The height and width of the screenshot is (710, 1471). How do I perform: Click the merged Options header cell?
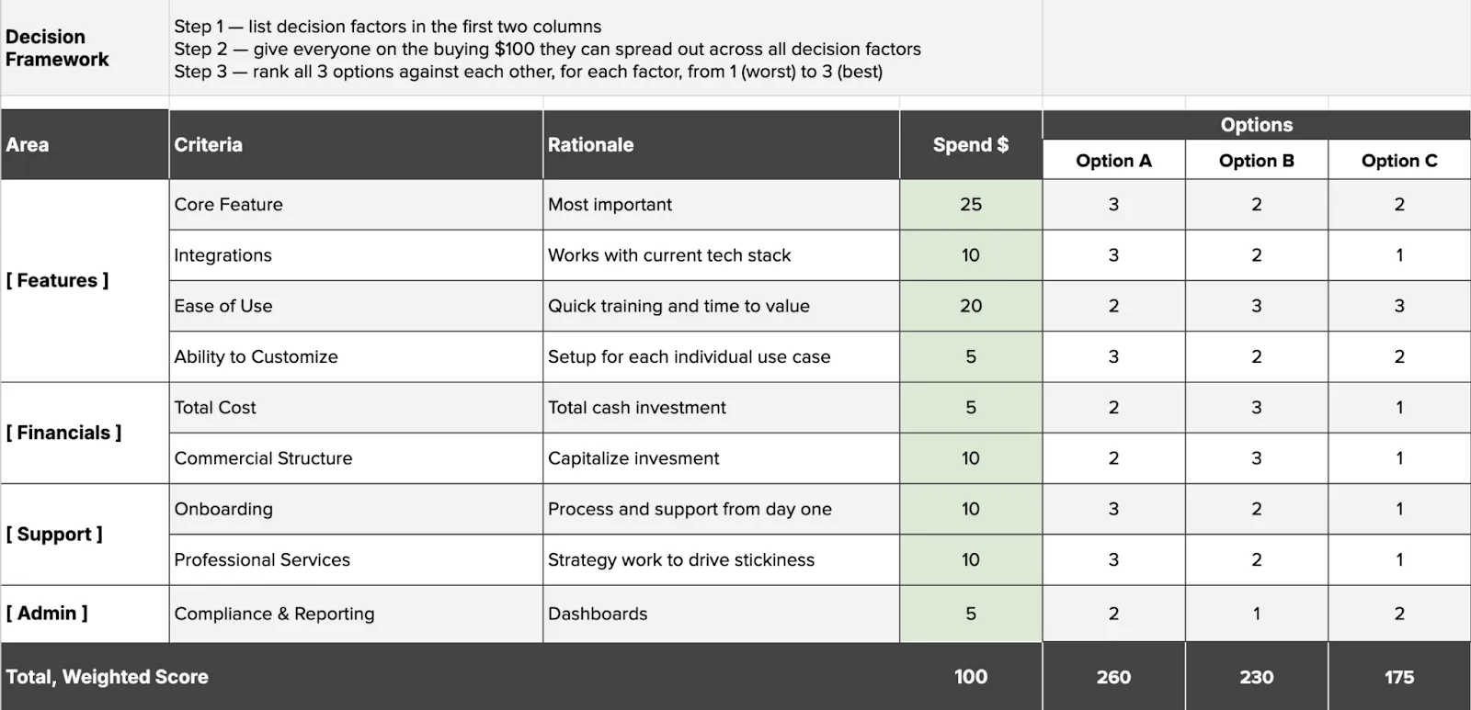(1256, 125)
